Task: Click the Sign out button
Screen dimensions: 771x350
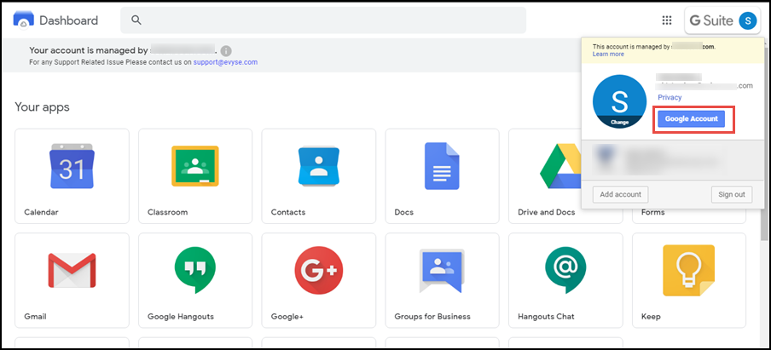Action: [x=732, y=194]
